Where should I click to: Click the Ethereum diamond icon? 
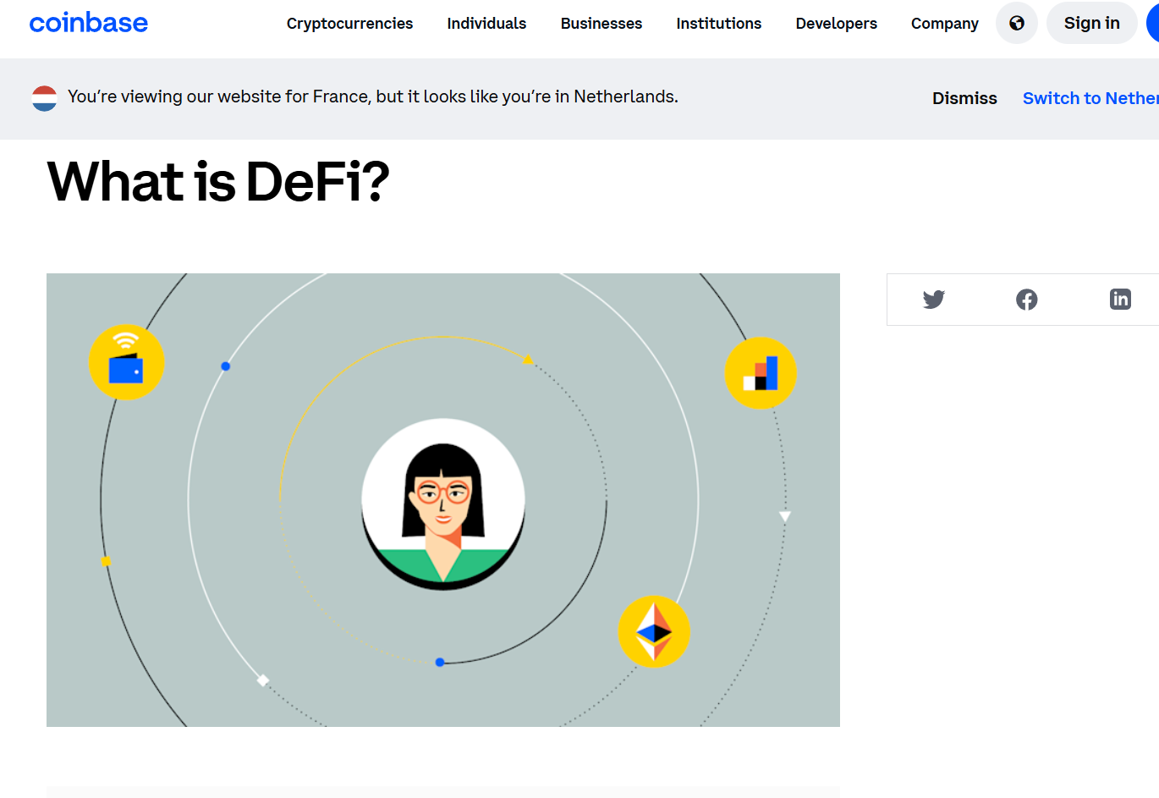click(x=654, y=632)
